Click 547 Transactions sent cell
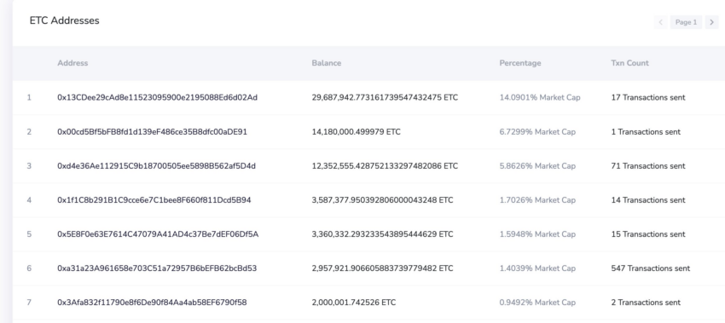The height and width of the screenshot is (323, 725). pos(650,268)
